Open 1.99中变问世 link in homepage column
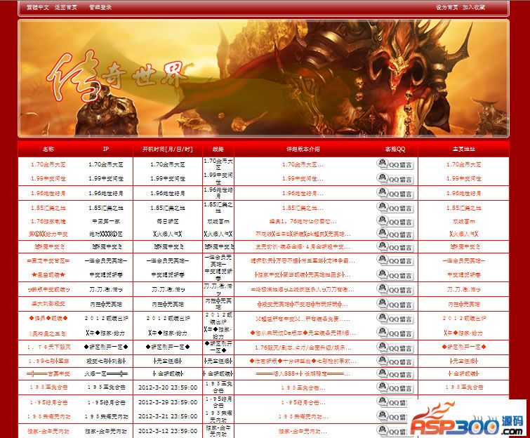Screen dimensions: 530x438 464,178
